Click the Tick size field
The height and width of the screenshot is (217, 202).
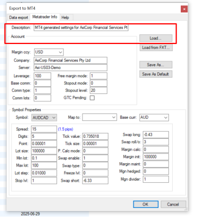pyautogui.click(x=95, y=144)
